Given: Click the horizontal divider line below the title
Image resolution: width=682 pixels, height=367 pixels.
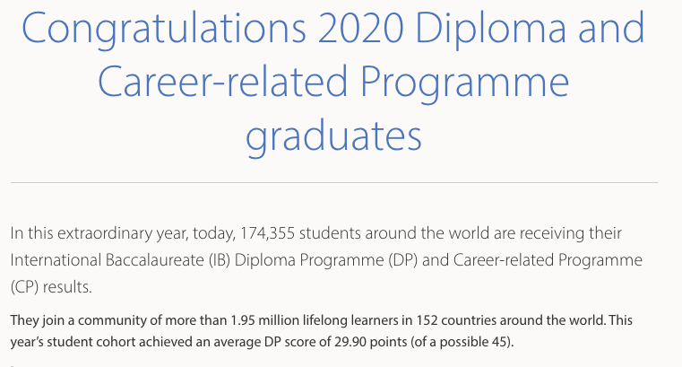Looking at the screenshot, I should coord(334,183).
